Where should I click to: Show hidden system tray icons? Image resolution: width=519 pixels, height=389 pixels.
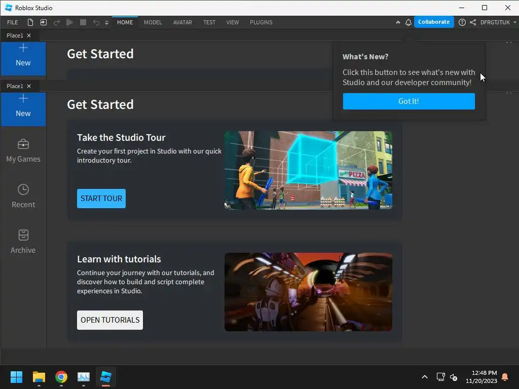[425, 377]
